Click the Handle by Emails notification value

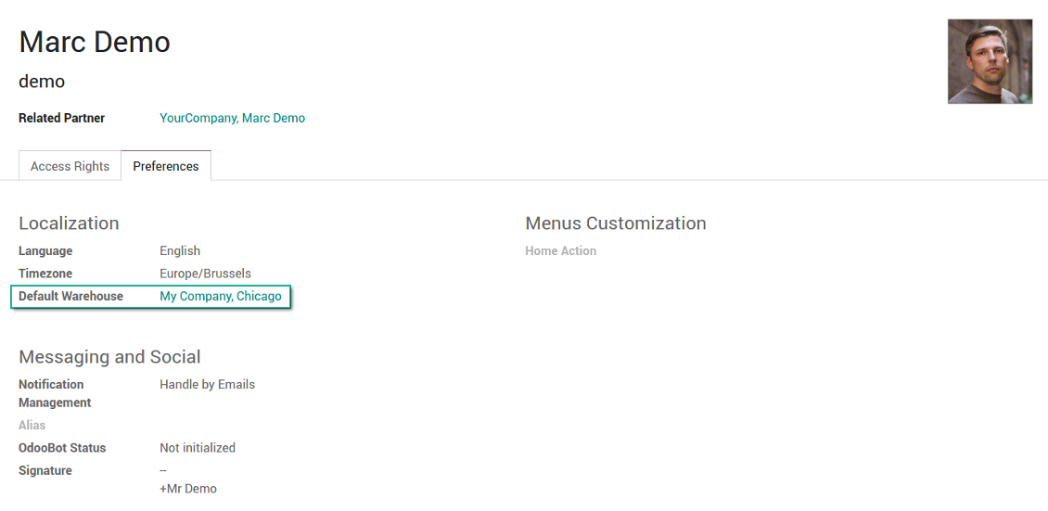pos(207,385)
